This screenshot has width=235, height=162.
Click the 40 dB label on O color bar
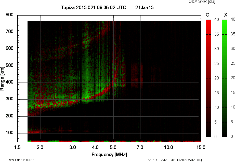point(217,19)
